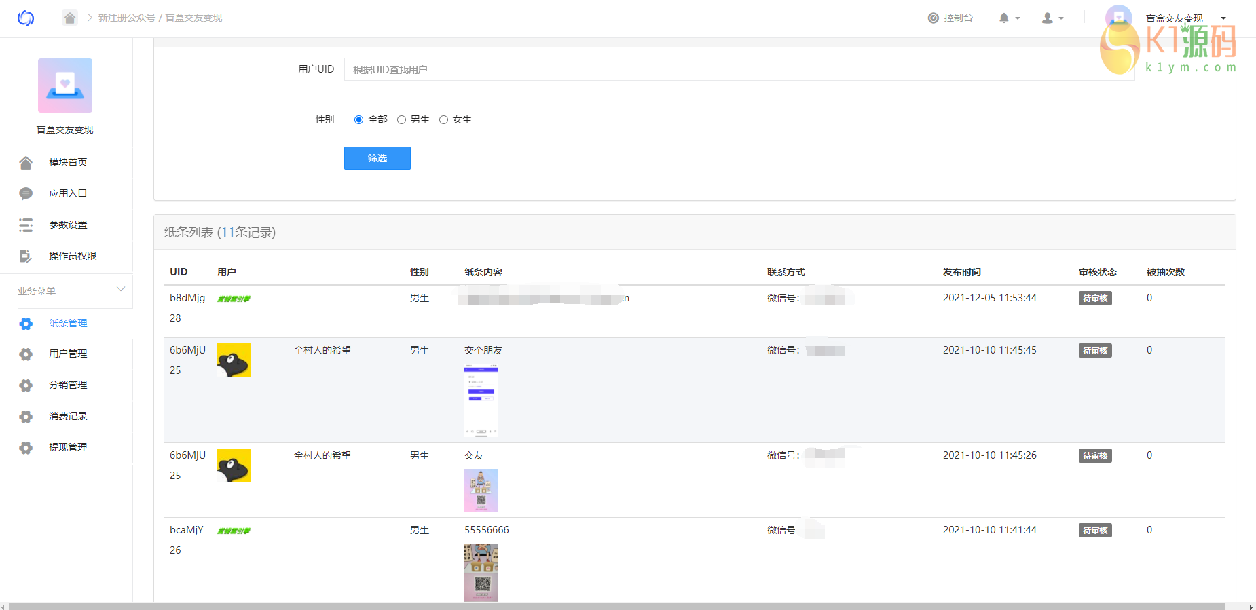Open 模块首页 in the sidebar

click(x=68, y=162)
